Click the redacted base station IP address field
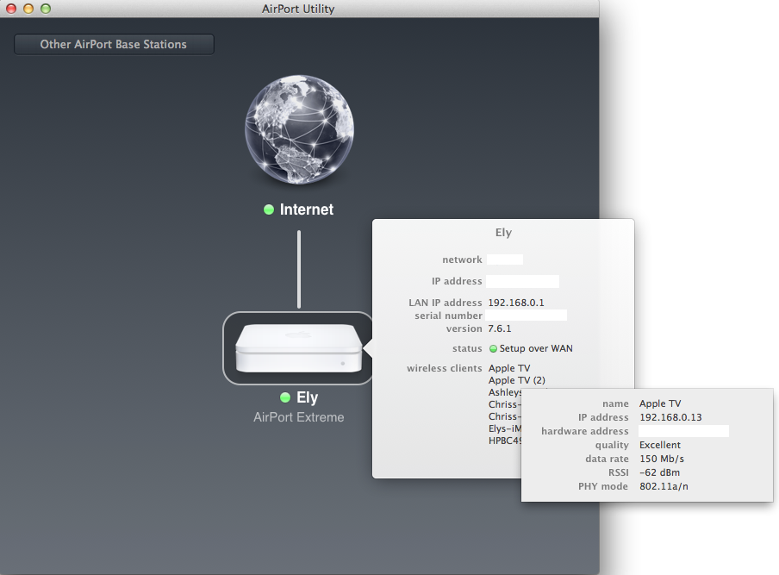This screenshot has width=779, height=575. click(523, 281)
